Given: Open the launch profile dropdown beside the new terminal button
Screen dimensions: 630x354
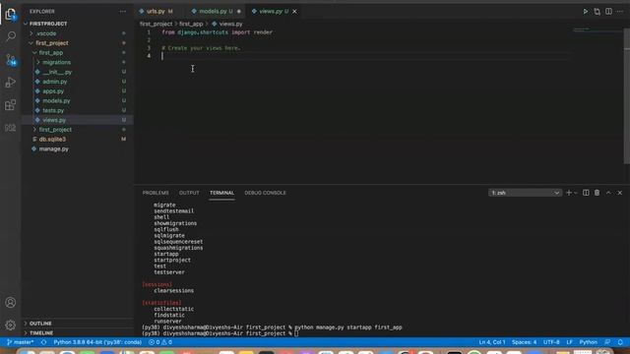Looking at the screenshot, I should (x=575, y=193).
